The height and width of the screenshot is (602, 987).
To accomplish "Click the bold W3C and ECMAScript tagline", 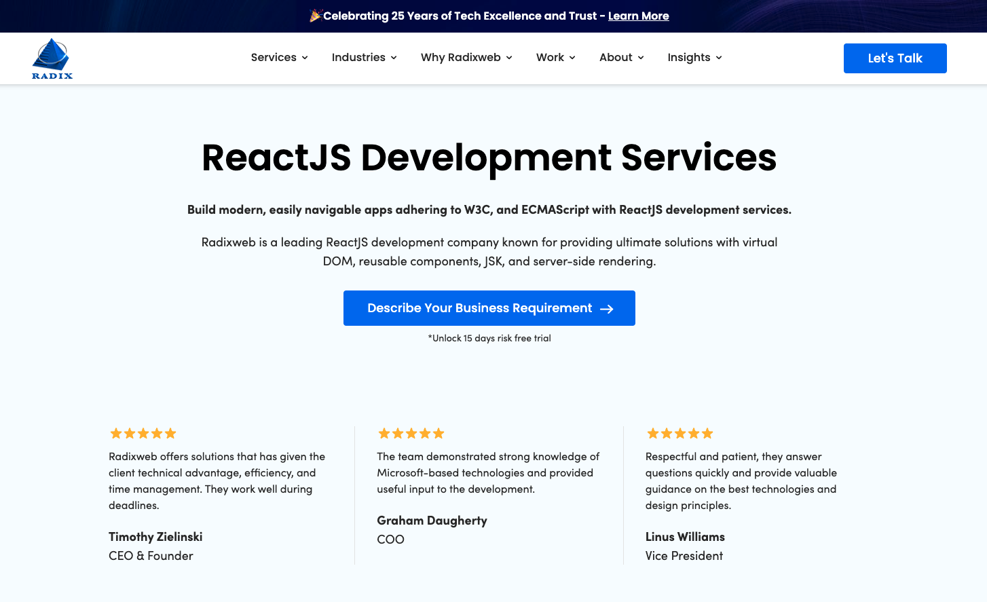I will tap(489, 210).
